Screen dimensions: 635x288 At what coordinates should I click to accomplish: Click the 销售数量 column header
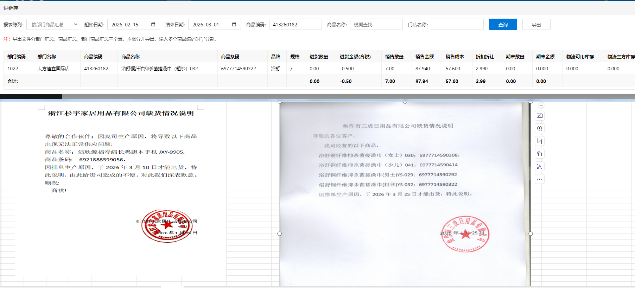(394, 57)
